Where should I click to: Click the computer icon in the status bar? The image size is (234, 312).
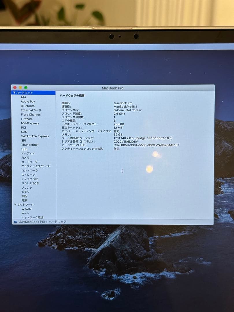(x=15, y=222)
